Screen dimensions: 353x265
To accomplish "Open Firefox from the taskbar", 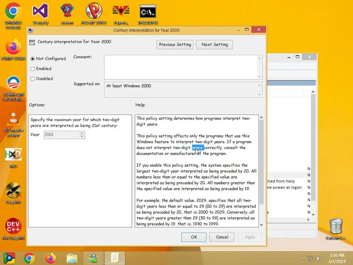I will [51, 258].
